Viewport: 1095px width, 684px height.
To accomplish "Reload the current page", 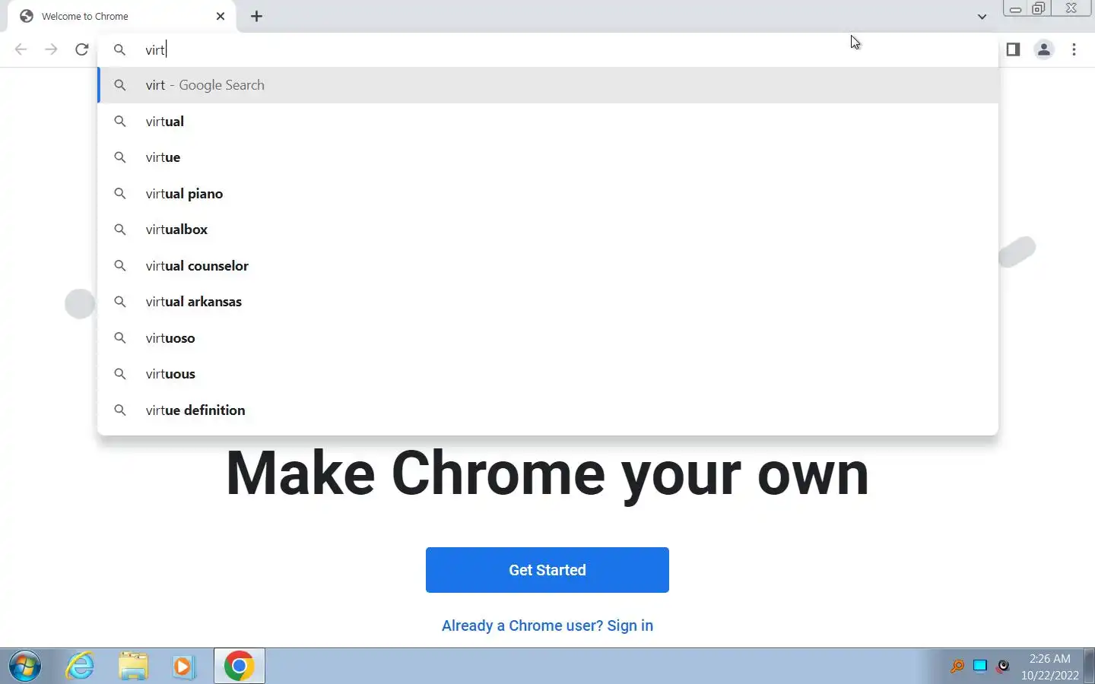I will pyautogui.click(x=82, y=49).
